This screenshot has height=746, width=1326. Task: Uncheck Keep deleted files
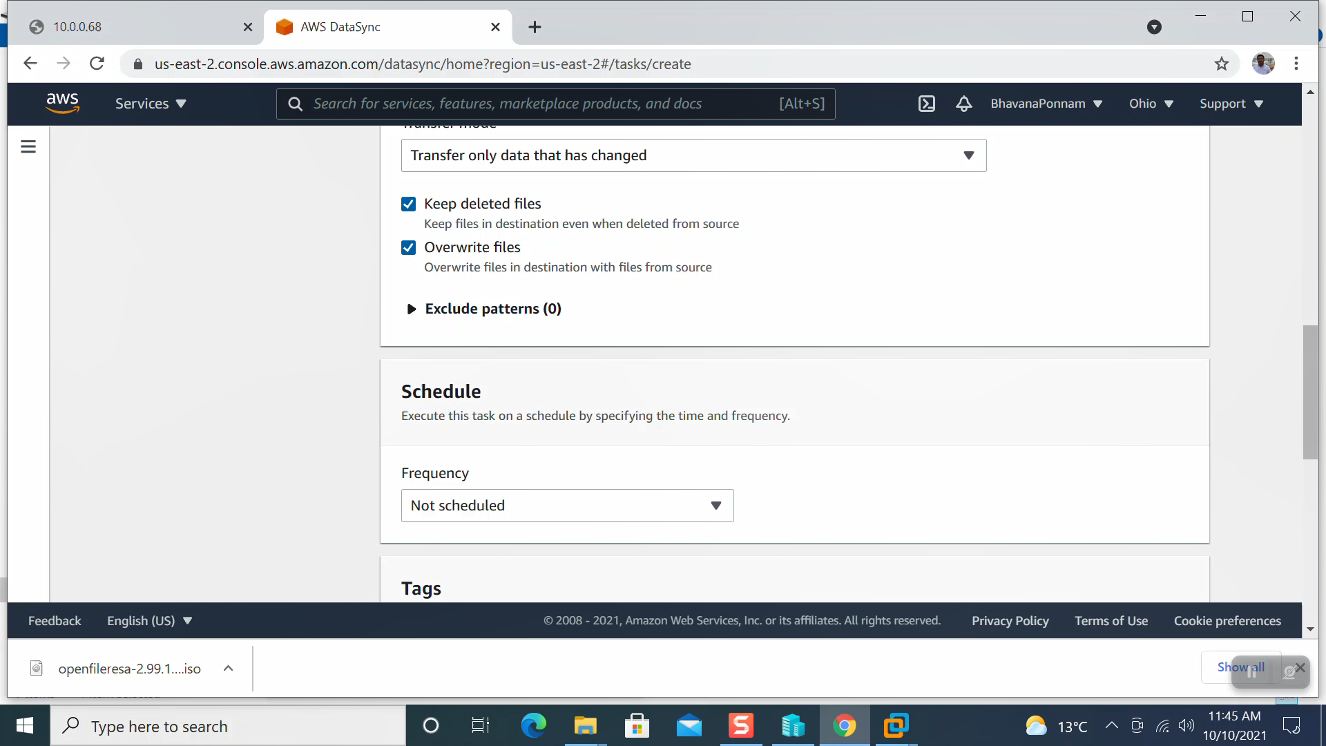point(408,204)
